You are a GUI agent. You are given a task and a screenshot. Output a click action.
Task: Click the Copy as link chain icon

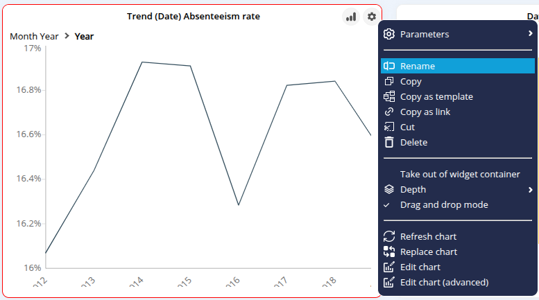[x=389, y=112]
